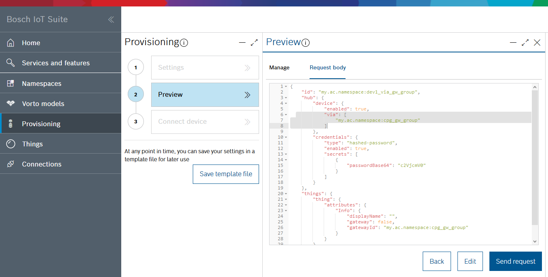
Task: Minimize the Preview panel
Action: coord(513,42)
